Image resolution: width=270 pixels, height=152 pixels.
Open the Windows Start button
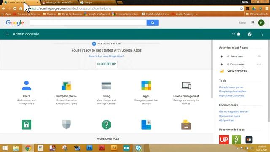click(x=5, y=148)
